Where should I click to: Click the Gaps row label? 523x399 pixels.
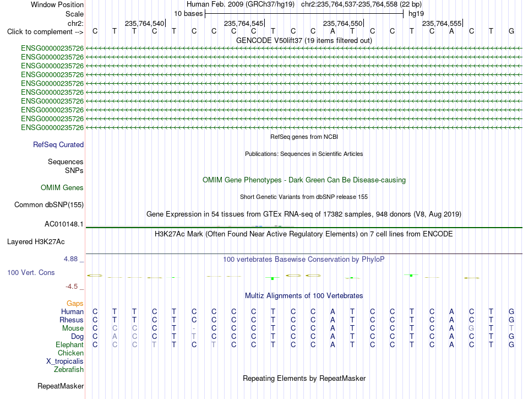click(x=75, y=303)
